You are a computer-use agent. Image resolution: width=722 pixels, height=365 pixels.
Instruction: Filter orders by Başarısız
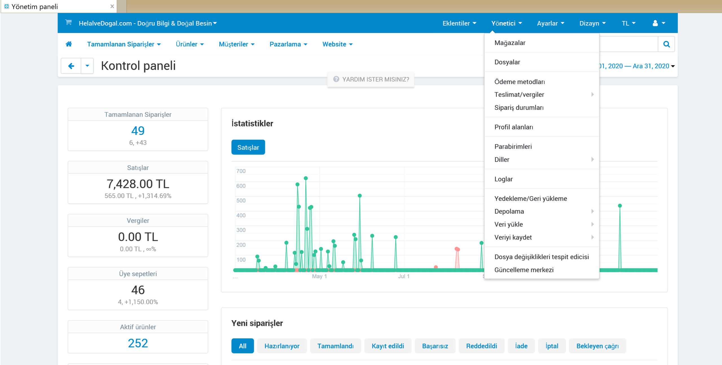coord(435,346)
